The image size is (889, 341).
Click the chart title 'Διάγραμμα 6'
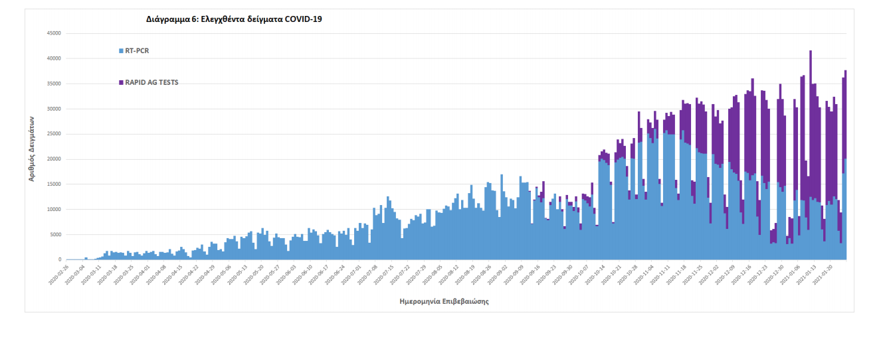click(234, 19)
